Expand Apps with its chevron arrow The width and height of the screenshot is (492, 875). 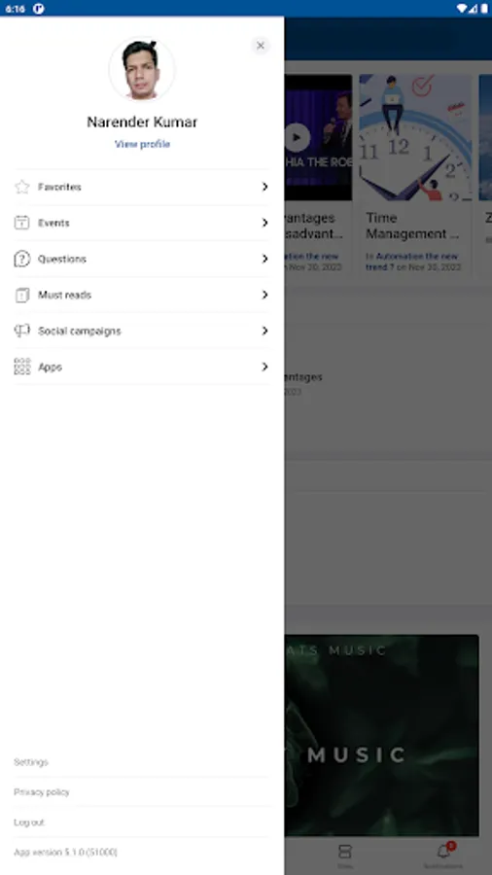265,367
